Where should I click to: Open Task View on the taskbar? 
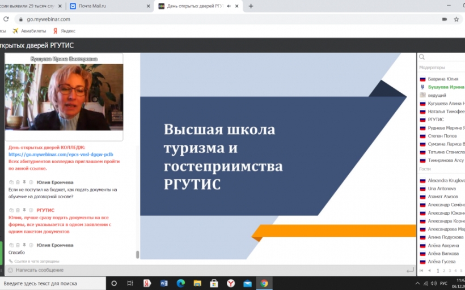click(x=130, y=283)
